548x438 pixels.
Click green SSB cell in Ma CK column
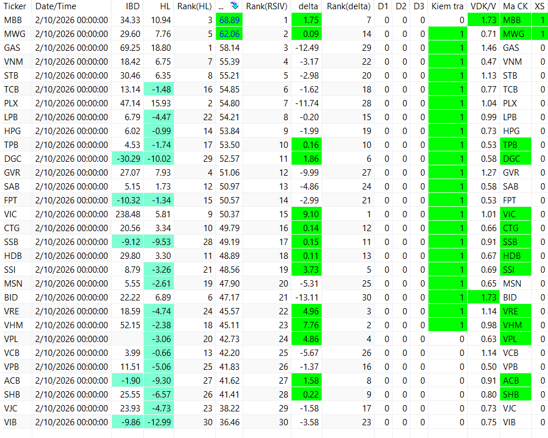[516, 242]
